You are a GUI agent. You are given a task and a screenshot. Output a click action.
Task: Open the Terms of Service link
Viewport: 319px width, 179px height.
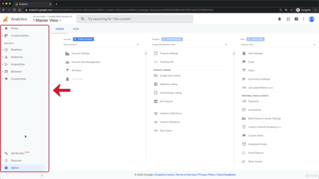[x=186, y=175]
